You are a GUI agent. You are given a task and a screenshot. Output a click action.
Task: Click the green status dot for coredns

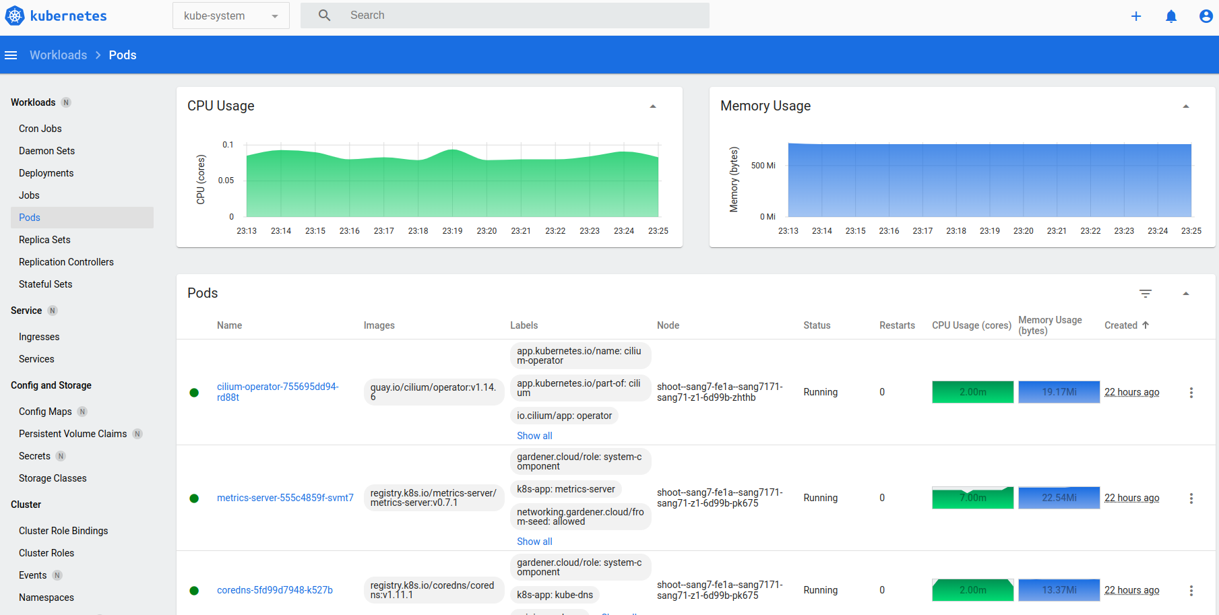[x=194, y=591]
